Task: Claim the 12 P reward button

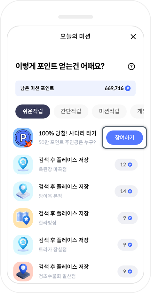Action: (x=126, y=165)
